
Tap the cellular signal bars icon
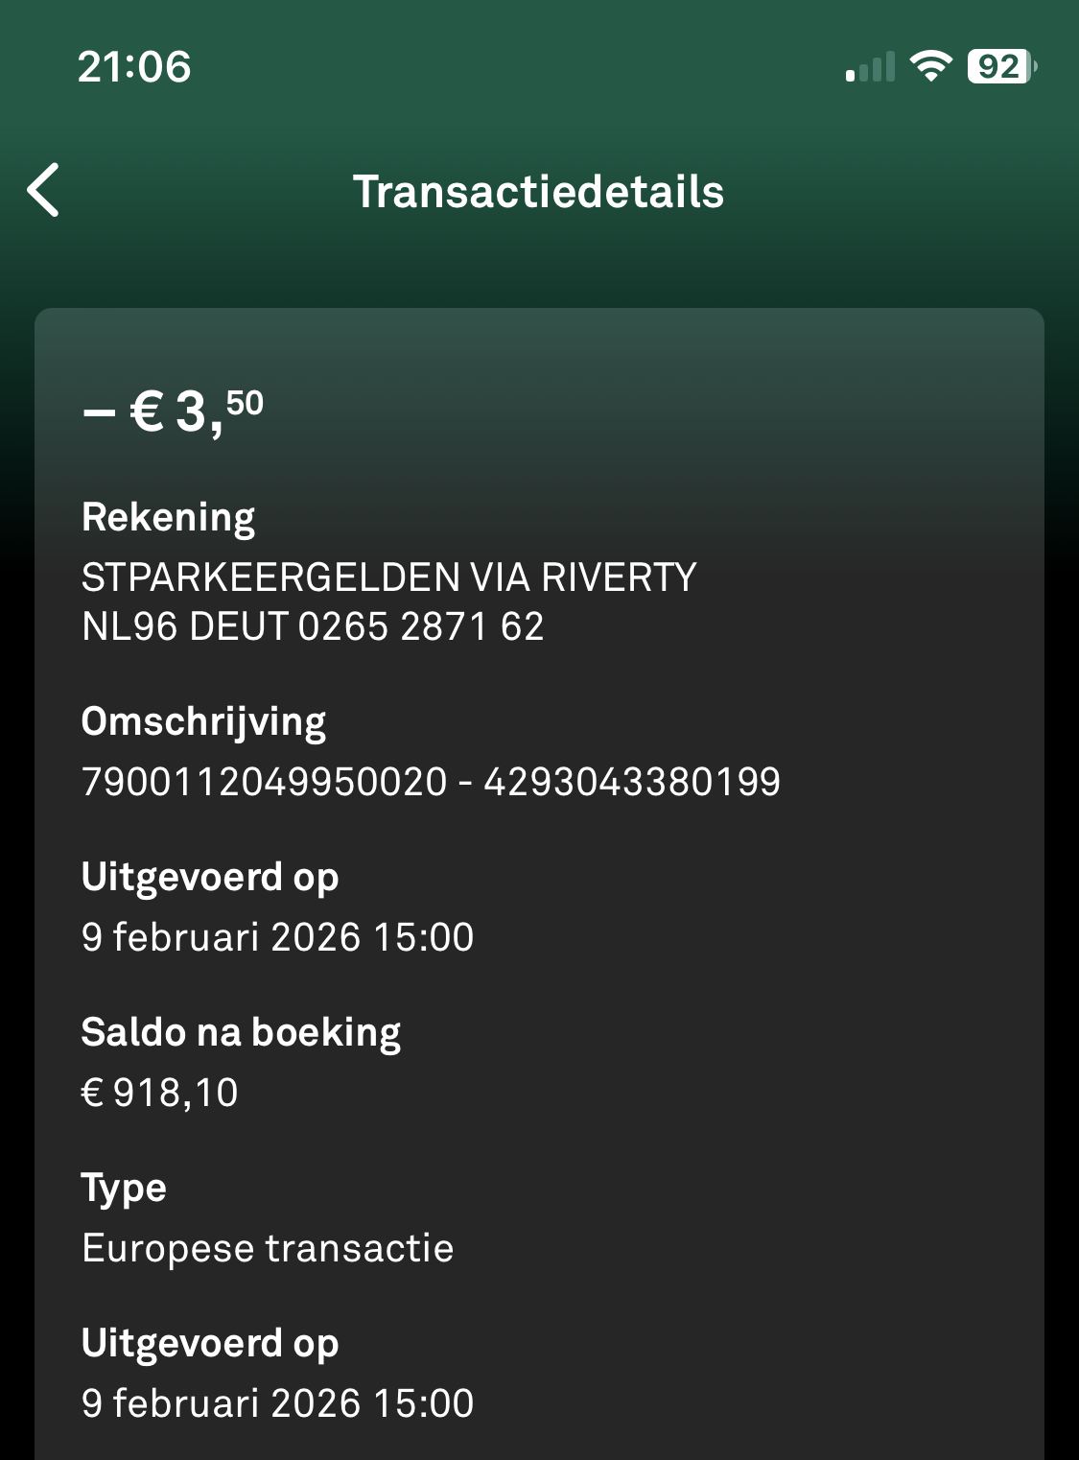pyautogui.click(x=870, y=67)
